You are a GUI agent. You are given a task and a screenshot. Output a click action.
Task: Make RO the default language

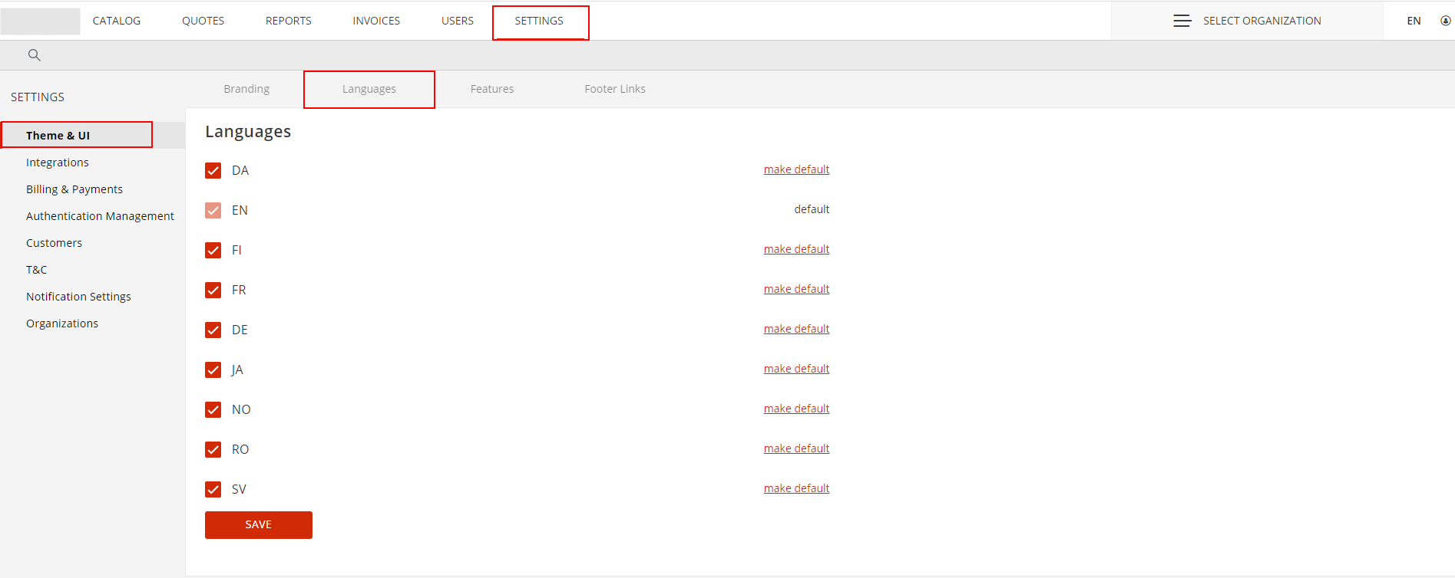pos(796,448)
